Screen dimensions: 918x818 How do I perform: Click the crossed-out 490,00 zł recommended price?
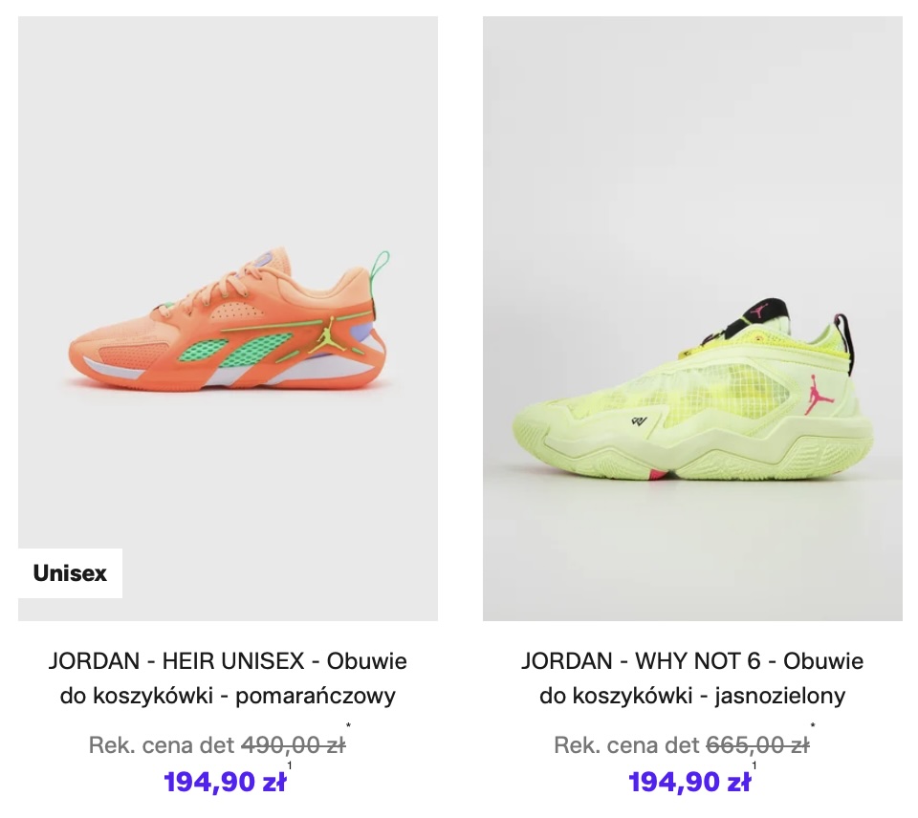click(x=294, y=745)
